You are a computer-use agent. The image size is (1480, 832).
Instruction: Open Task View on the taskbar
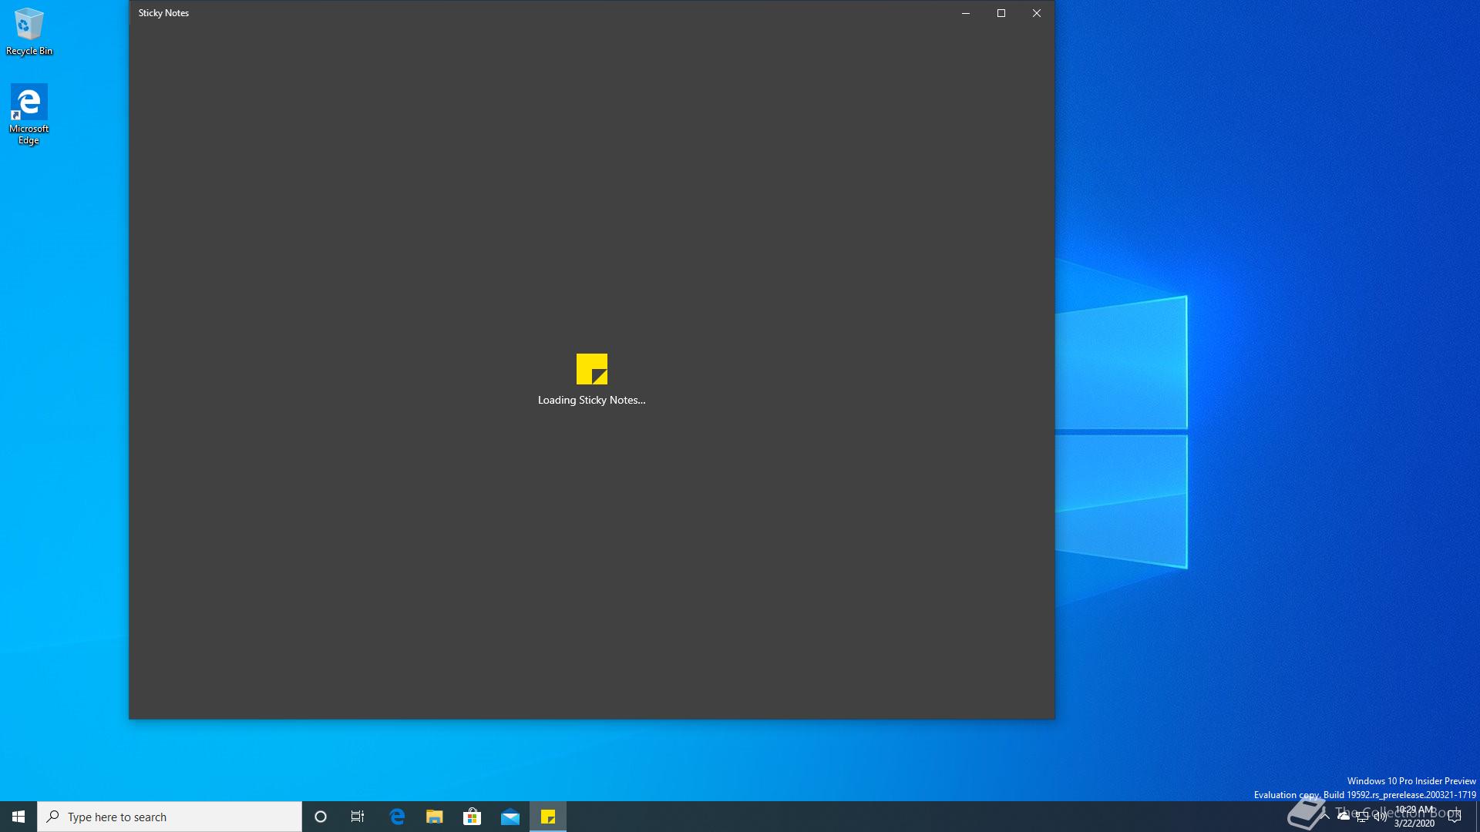[x=358, y=817]
